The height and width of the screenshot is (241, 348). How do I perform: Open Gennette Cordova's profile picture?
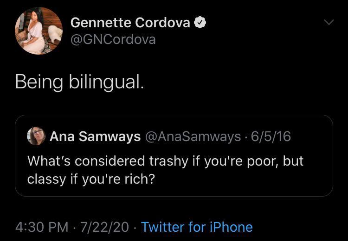pyautogui.click(x=39, y=31)
